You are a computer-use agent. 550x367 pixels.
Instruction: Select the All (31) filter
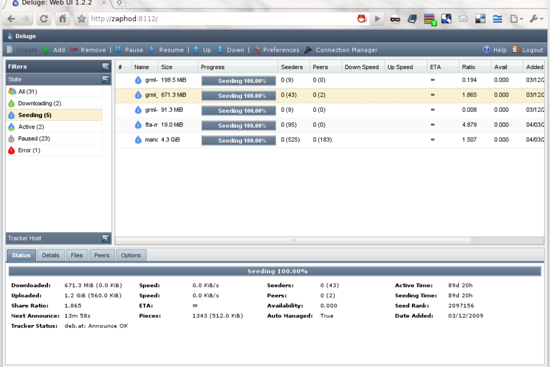[54, 92]
